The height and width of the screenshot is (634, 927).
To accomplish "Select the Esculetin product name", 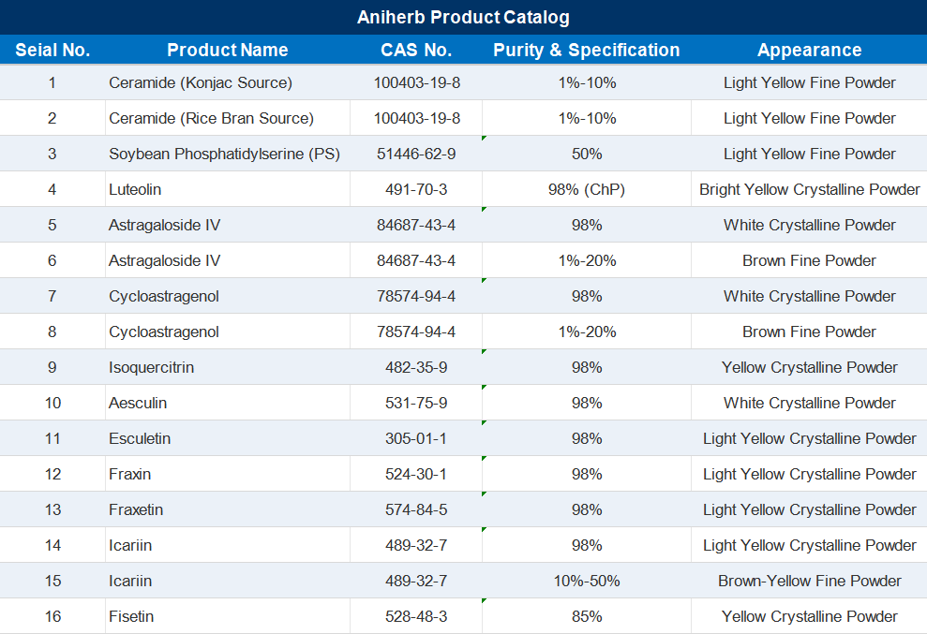I will pyautogui.click(x=140, y=438).
